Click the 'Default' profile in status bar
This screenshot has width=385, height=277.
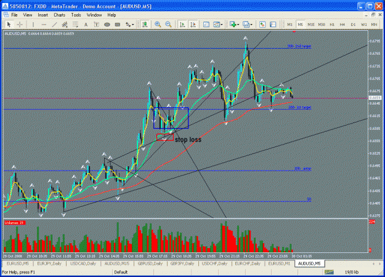pos(121,272)
